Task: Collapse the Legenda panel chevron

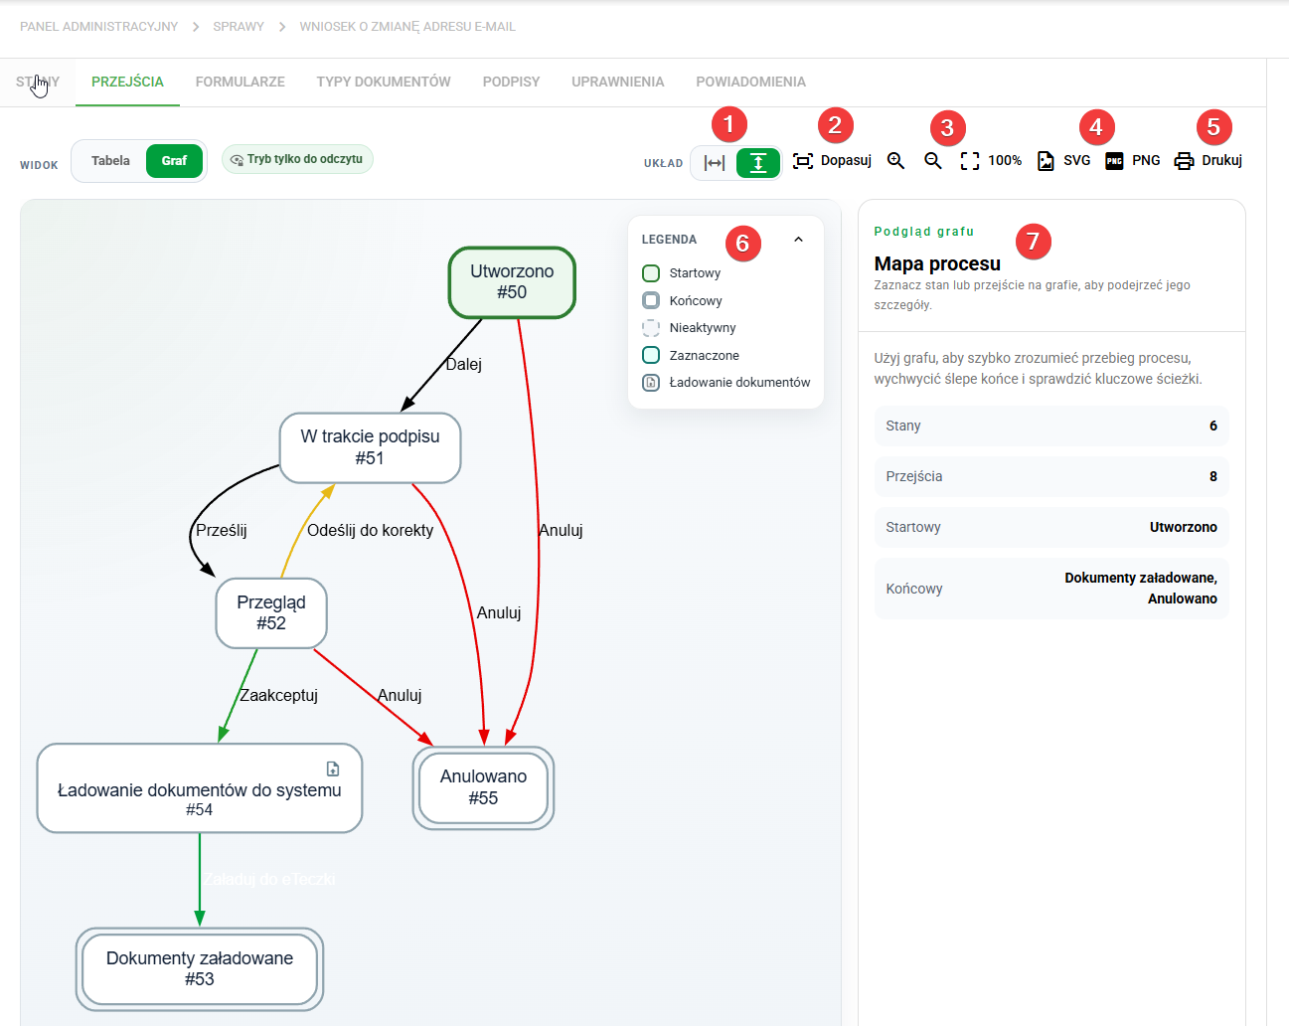Action: [x=798, y=240]
